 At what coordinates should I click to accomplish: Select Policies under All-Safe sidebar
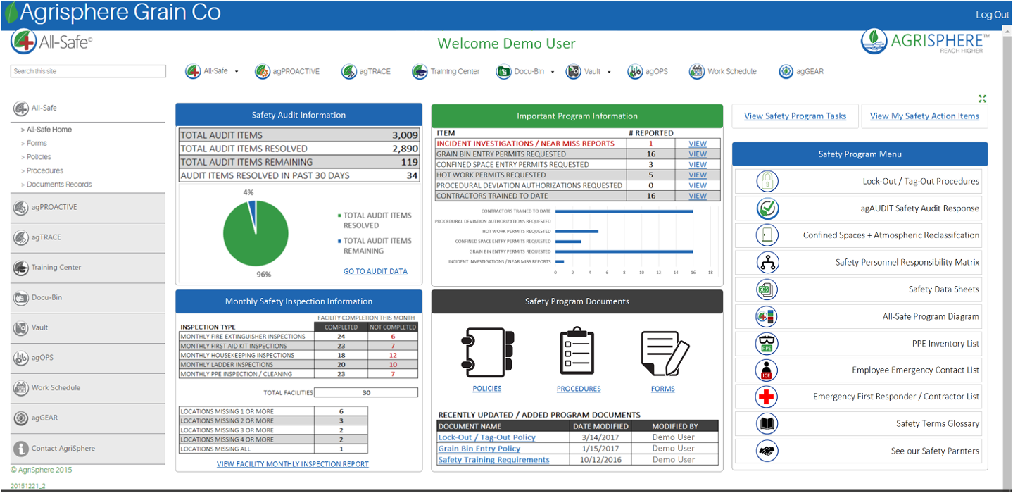click(x=39, y=157)
